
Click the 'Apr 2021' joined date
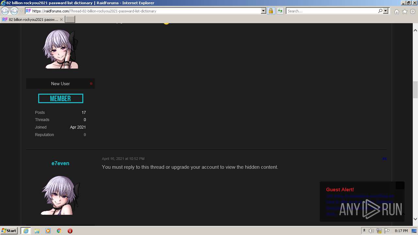(78, 127)
